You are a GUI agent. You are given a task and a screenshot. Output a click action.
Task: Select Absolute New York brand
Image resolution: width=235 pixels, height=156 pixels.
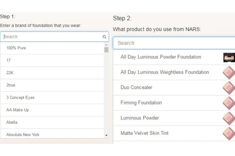23,135
